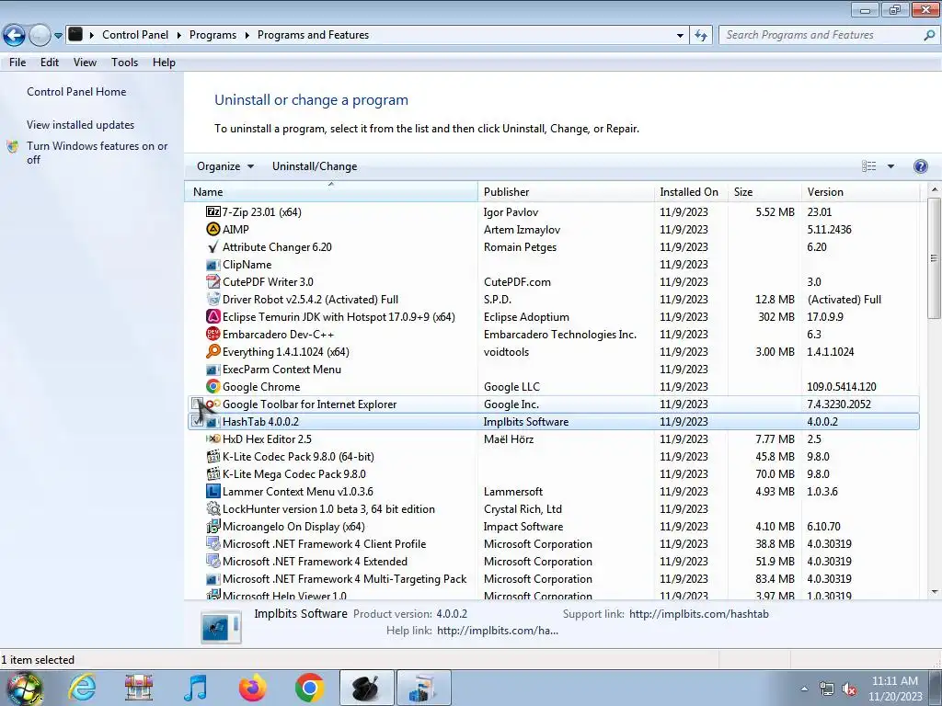Click the CutePDF Writer icon
Viewport: 942px width, 706px height.
pyautogui.click(x=213, y=281)
